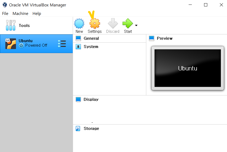The height and width of the screenshot is (152, 227).
Task: Click the General section monitor icon
Action: (78, 38)
